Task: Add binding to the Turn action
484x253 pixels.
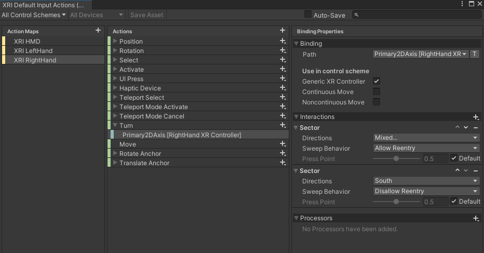Action: click(283, 125)
